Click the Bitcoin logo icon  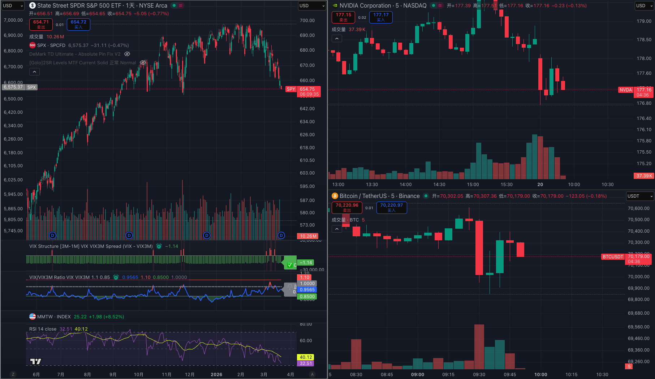pos(335,196)
